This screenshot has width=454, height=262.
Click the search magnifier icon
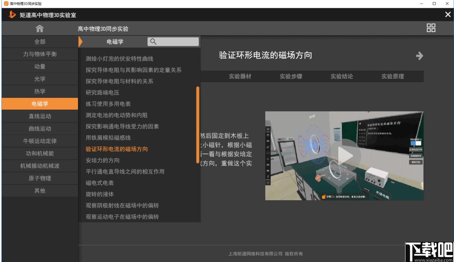pos(153,42)
